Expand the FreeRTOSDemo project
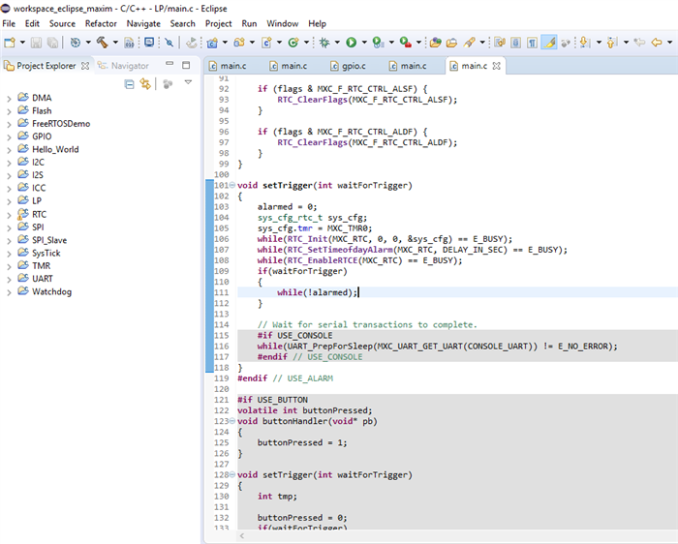The image size is (678, 544). point(9,124)
